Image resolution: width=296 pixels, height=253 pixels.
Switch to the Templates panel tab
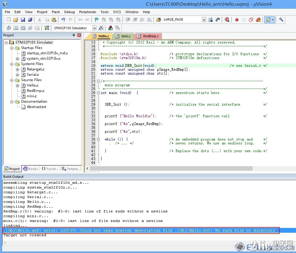tap(71, 169)
